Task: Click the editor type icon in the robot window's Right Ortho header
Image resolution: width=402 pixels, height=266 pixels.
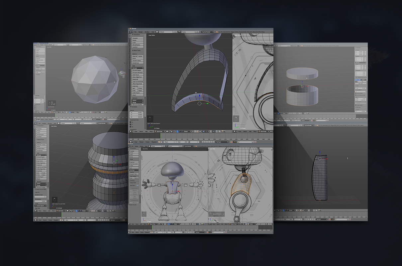Action: pos(210,224)
